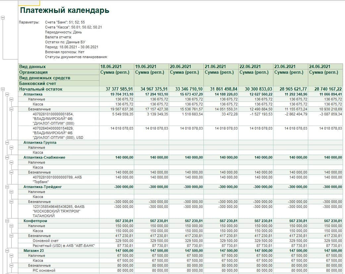Image resolution: width=345 pixels, height=274 pixels.
Task: Collapse Наличные under Конфетпром
Action: (11, 226)
